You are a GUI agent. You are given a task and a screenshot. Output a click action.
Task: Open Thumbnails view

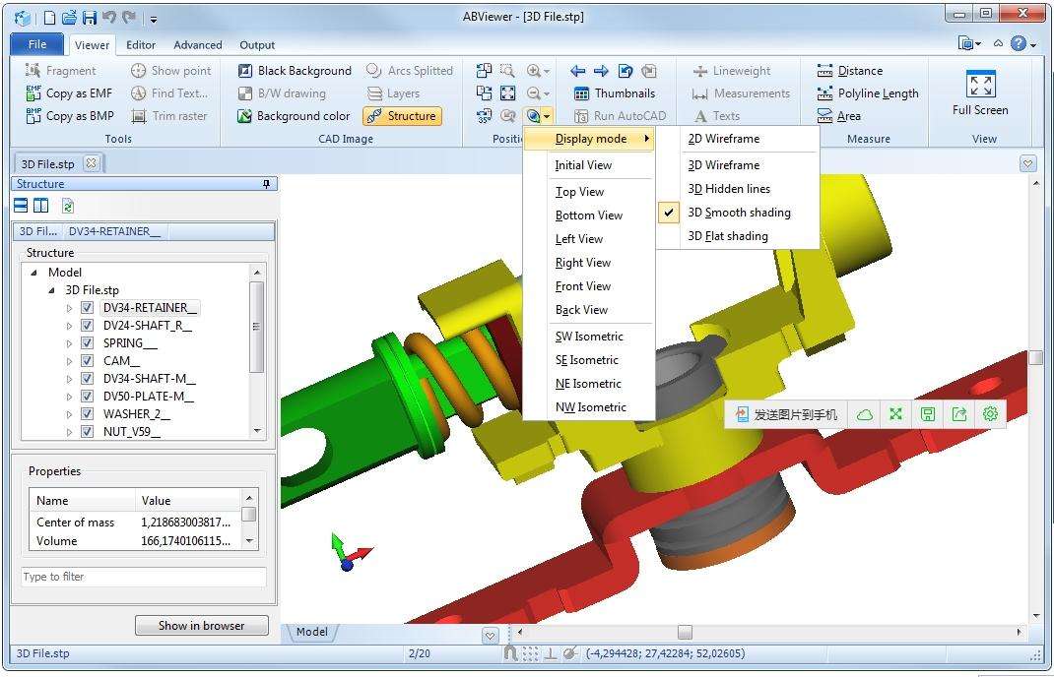click(615, 93)
